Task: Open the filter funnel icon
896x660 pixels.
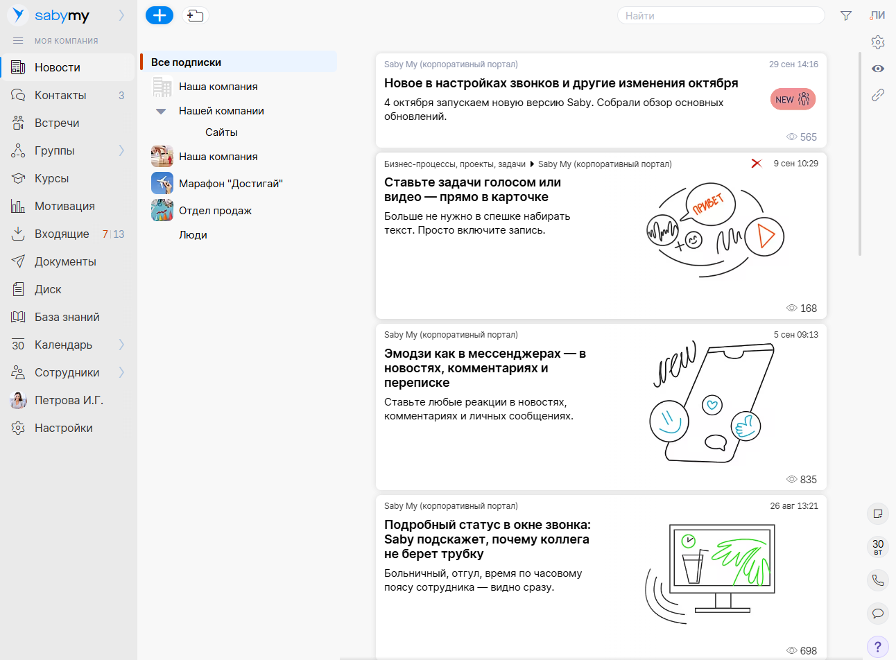Action: [x=845, y=15]
